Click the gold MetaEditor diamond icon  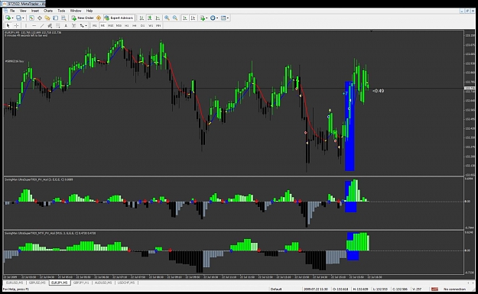(x=99, y=18)
